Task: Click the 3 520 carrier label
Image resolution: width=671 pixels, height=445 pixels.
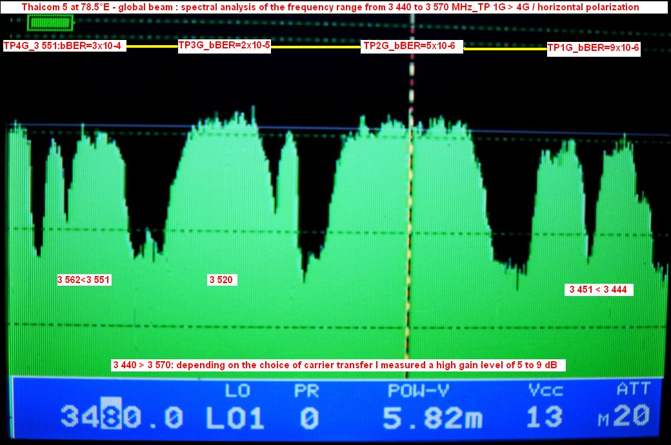Action: click(x=222, y=280)
